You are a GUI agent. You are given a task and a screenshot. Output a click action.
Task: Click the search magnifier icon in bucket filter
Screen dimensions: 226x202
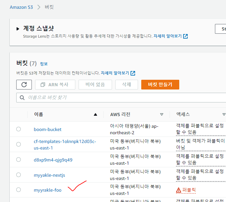22,97
